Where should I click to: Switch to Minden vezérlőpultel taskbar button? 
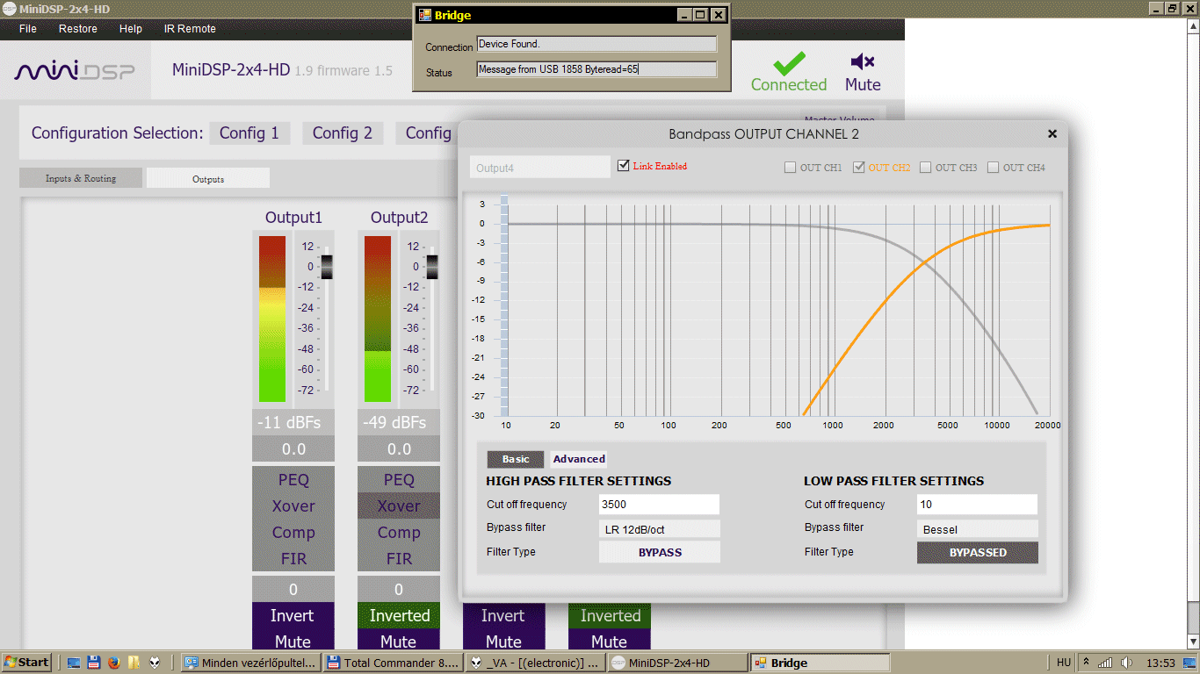[x=251, y=663]
